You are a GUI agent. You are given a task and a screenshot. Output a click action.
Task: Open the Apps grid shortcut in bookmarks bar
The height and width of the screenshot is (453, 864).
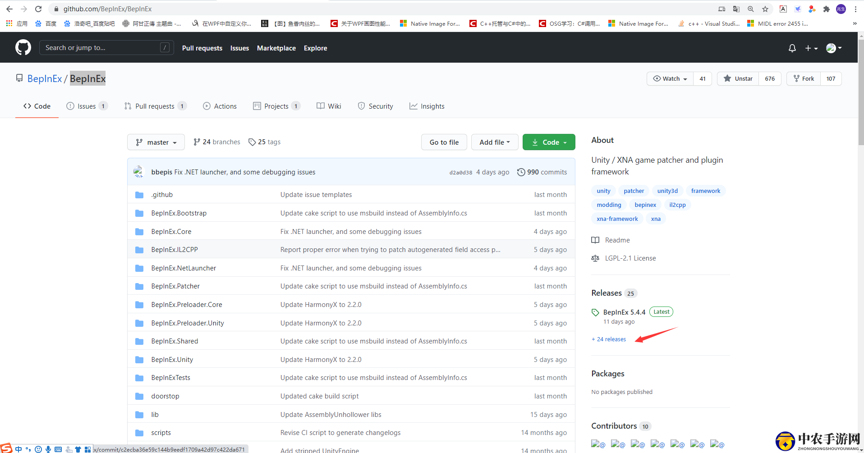[x=16, y=23]
